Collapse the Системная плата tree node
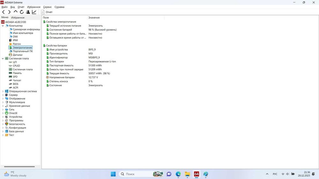 [x=3, y=59]
